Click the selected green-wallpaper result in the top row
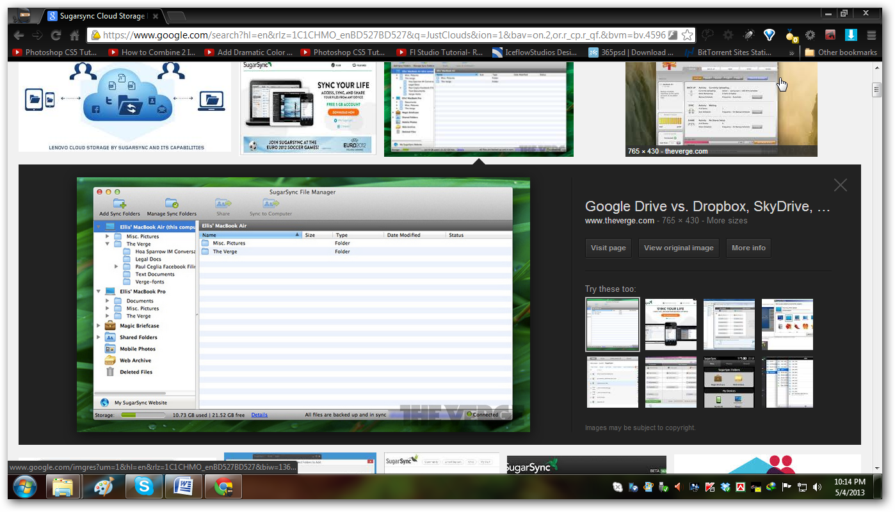This screenshot has height=512, width=895. click(479, 109)
